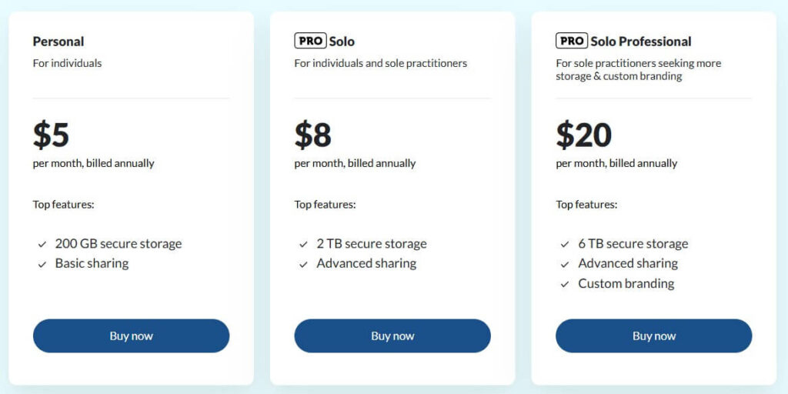
Task: Click the PRO badge beside Solo
Action: tap(310, 41)
